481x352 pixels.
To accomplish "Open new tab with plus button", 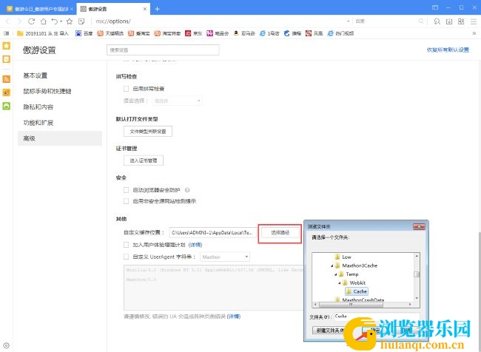I will [157, 9].
